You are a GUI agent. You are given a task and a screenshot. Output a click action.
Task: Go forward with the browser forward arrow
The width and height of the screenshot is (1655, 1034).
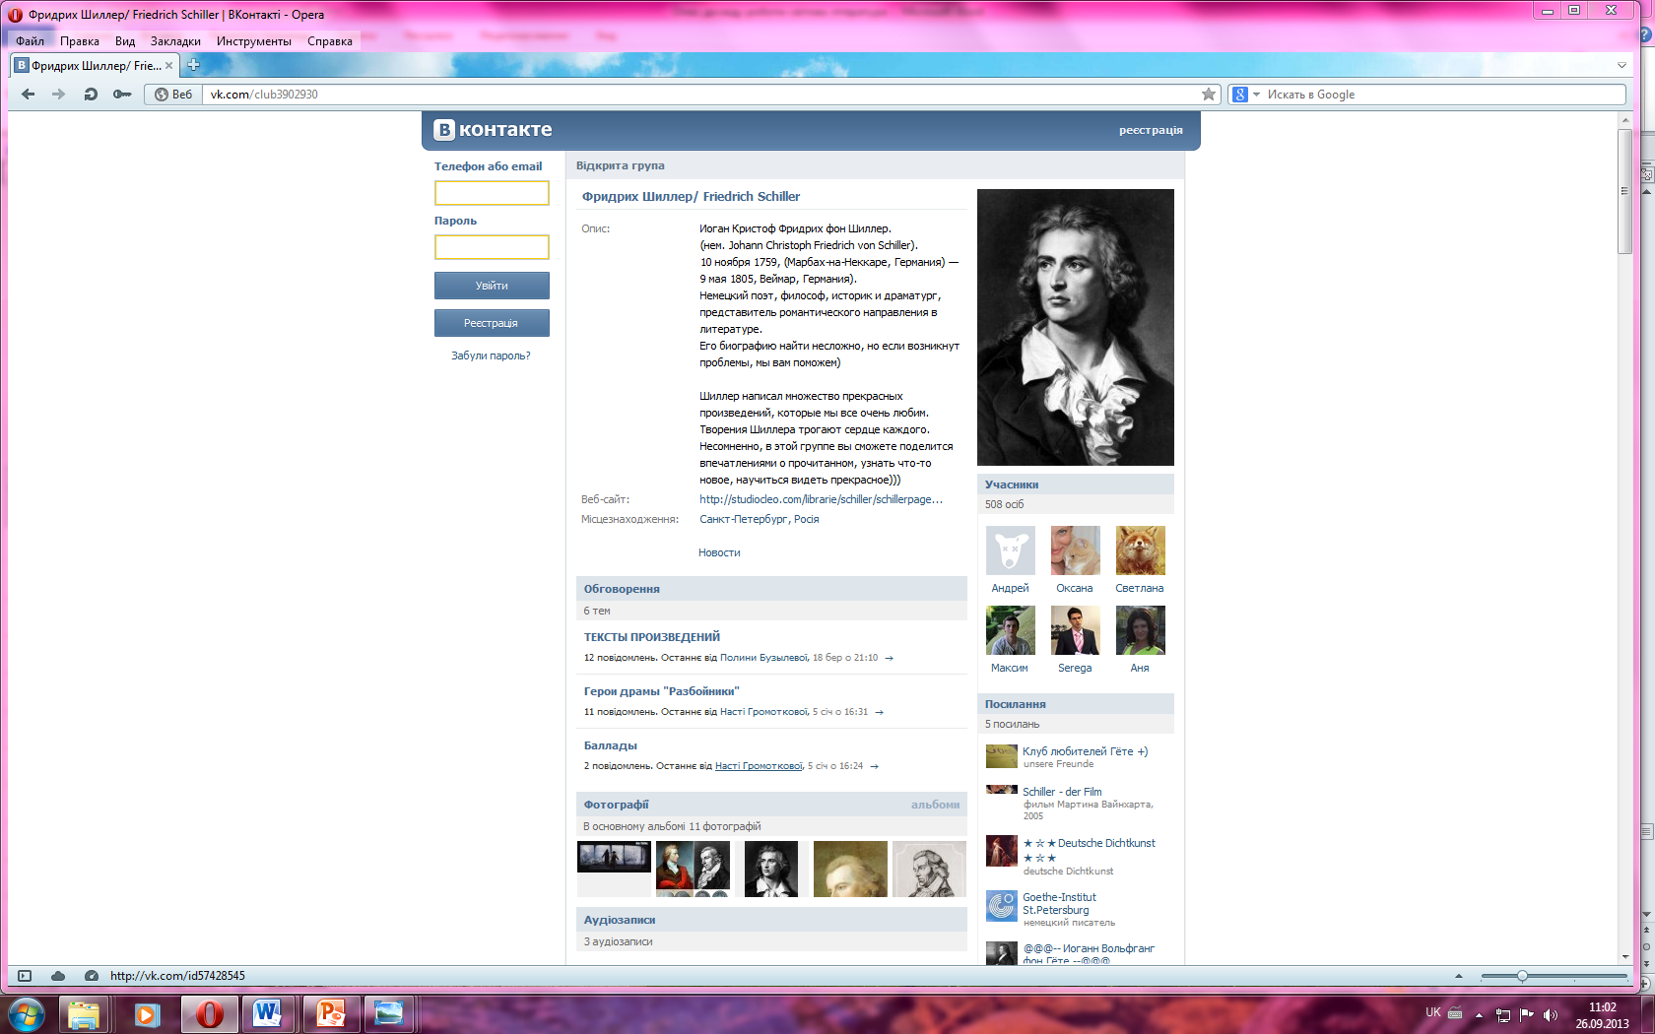tap(58, 95)
